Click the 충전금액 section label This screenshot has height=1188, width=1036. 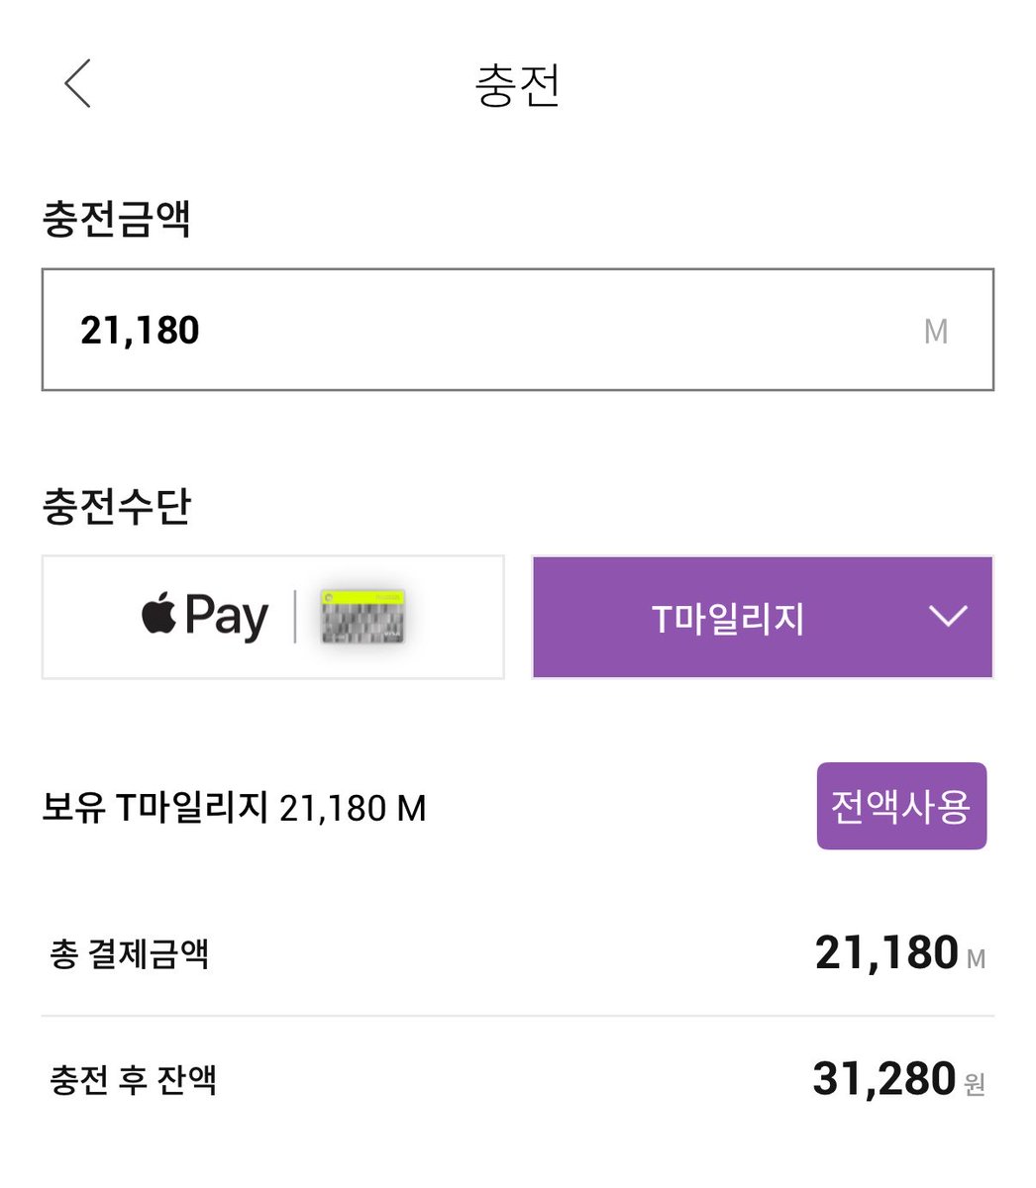[117, 219]
